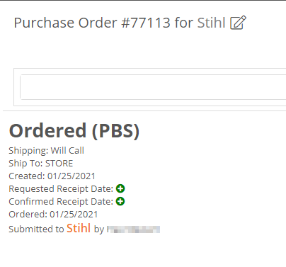Click the 'Shipping:' field label
Image resolution: width=286 pixels, height=267 pixels.
click(x=28, y=151)
